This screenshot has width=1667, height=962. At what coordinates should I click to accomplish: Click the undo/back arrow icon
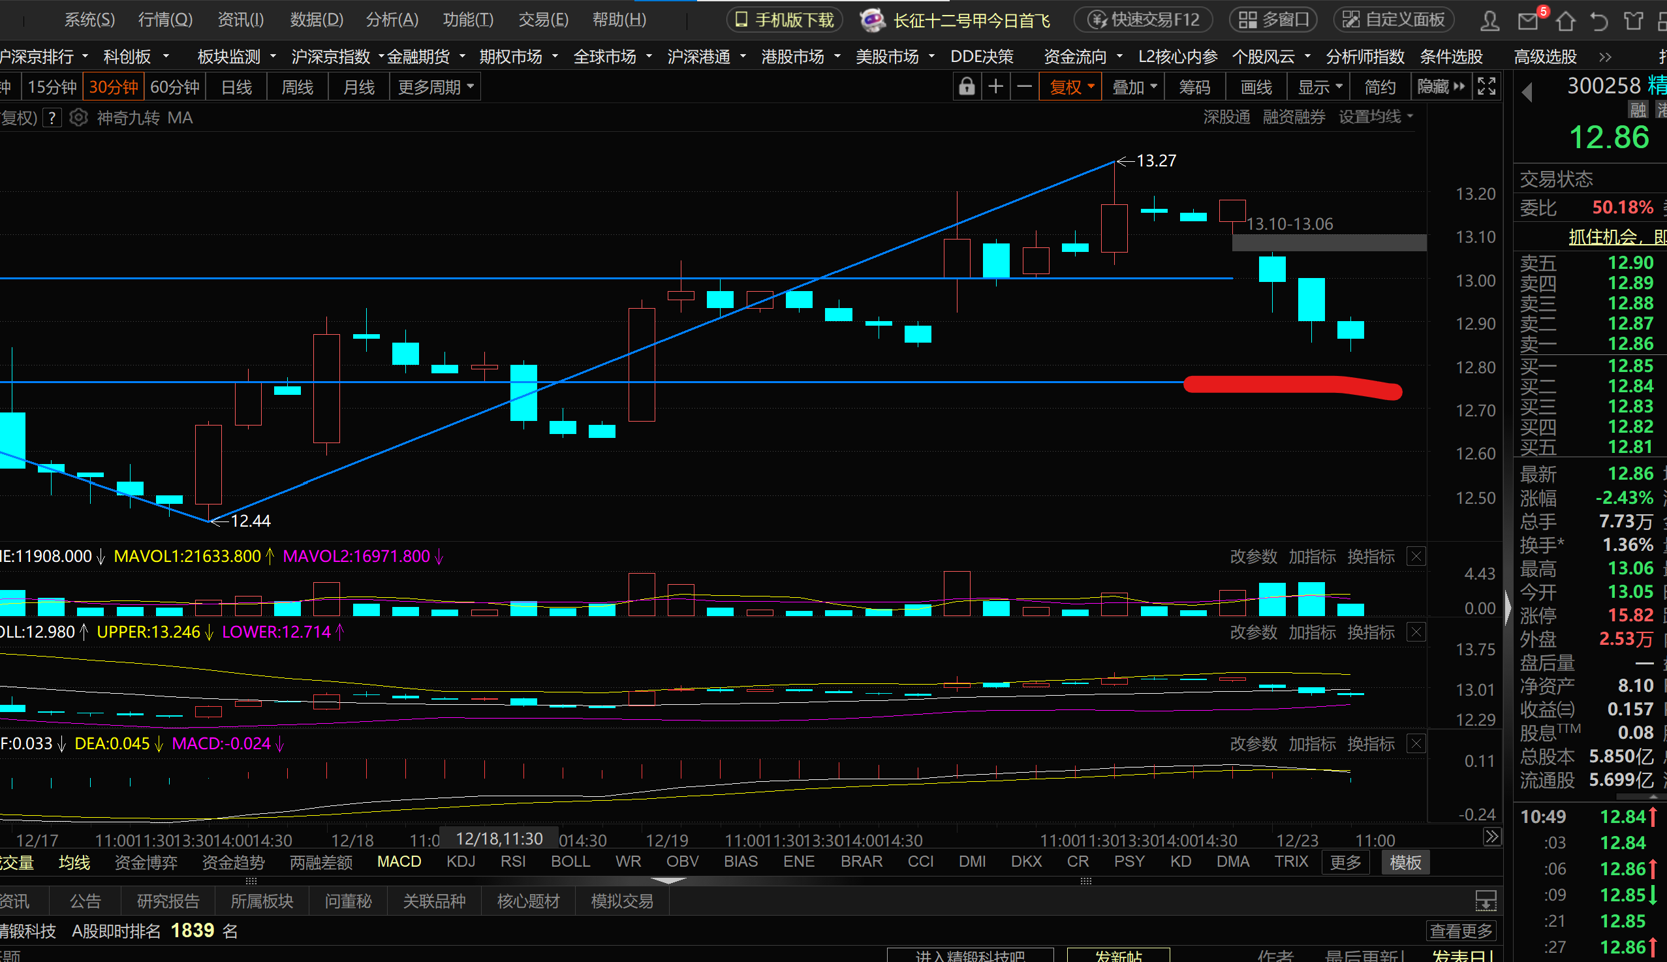[x=1598, y=20]
